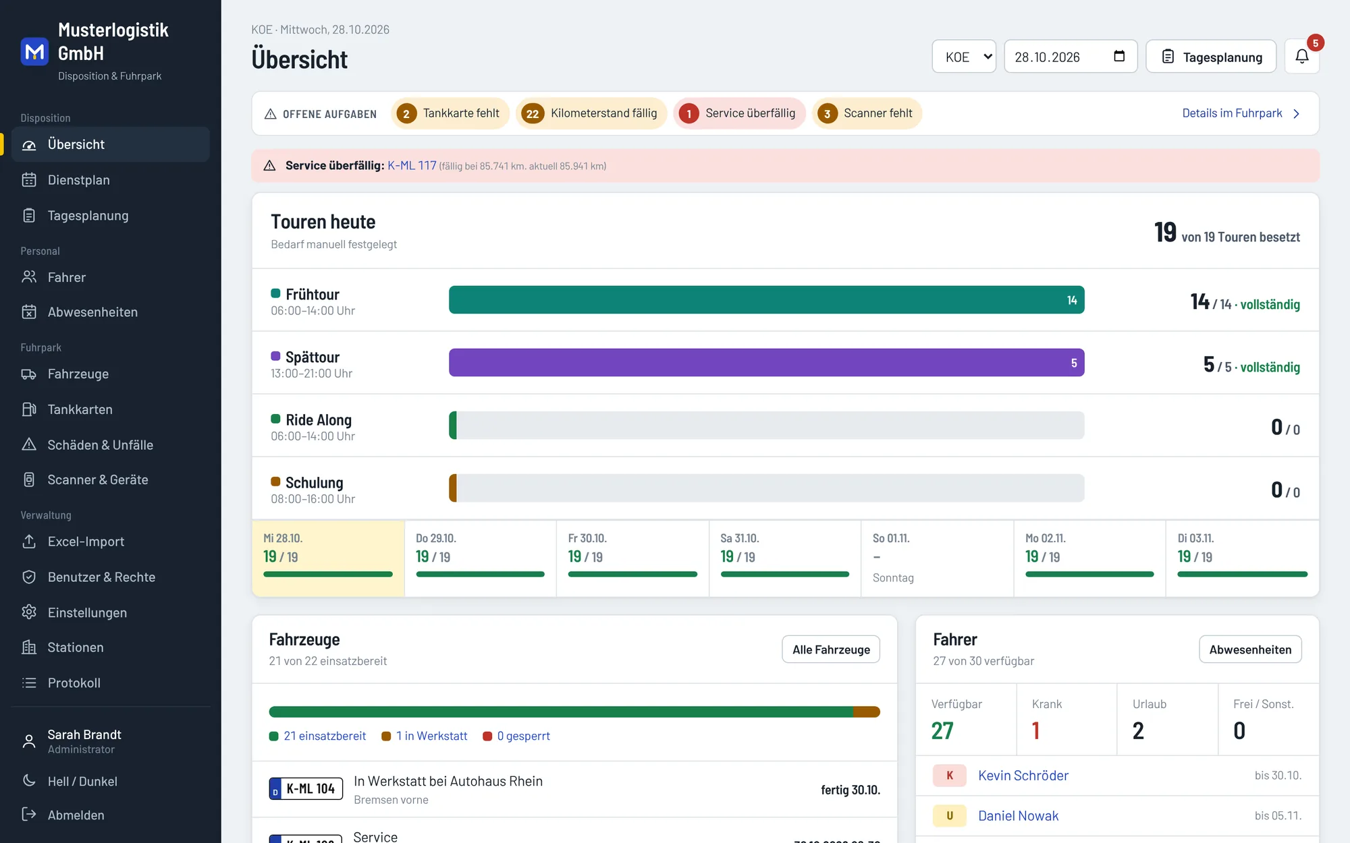Click the Frühtour green progress bar
The height and width of the screenshot is (843, 1350).
766,300
